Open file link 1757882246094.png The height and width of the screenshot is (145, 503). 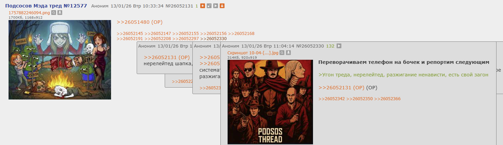coord(29,13)
